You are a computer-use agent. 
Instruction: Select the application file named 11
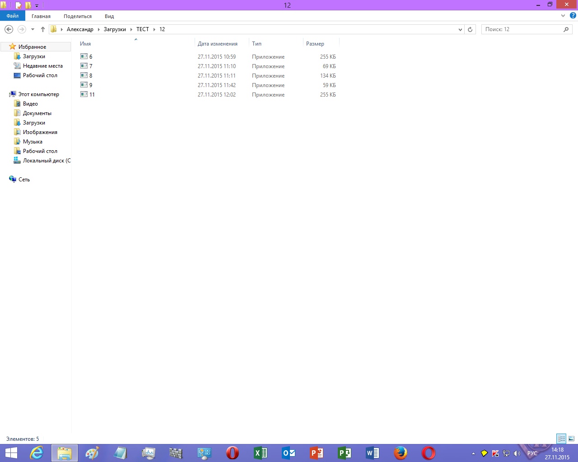click(92, 95)
